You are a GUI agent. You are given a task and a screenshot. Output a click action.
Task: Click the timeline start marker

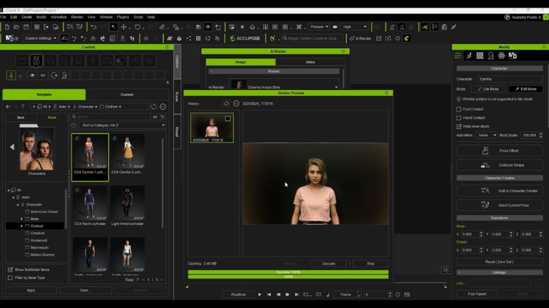pos(187,287)
